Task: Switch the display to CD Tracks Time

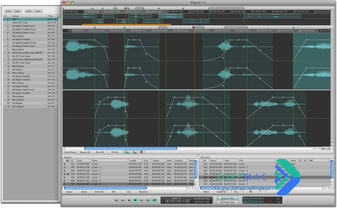Action: pyautogui.click(x=227, y=202)
